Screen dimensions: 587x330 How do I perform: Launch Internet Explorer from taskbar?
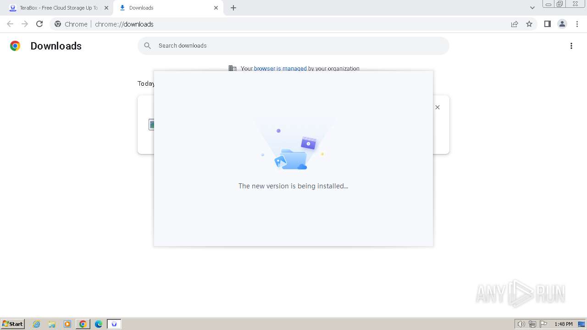pyautogui.click(x=37, y=324)
